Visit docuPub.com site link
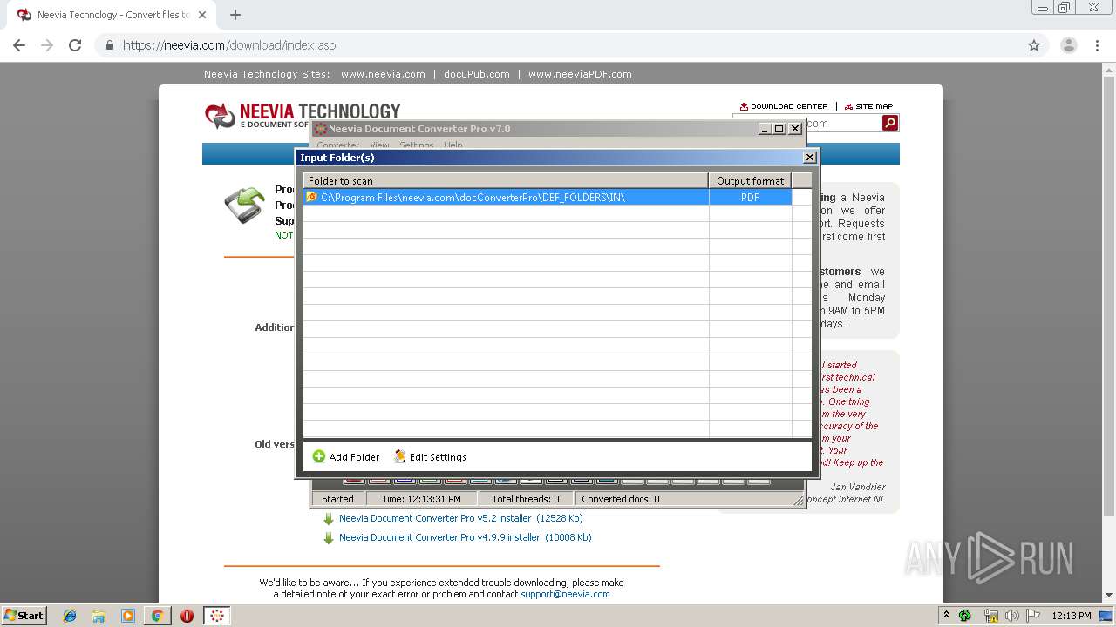The height and width of the screenshot is (627, 1116). 476,74
